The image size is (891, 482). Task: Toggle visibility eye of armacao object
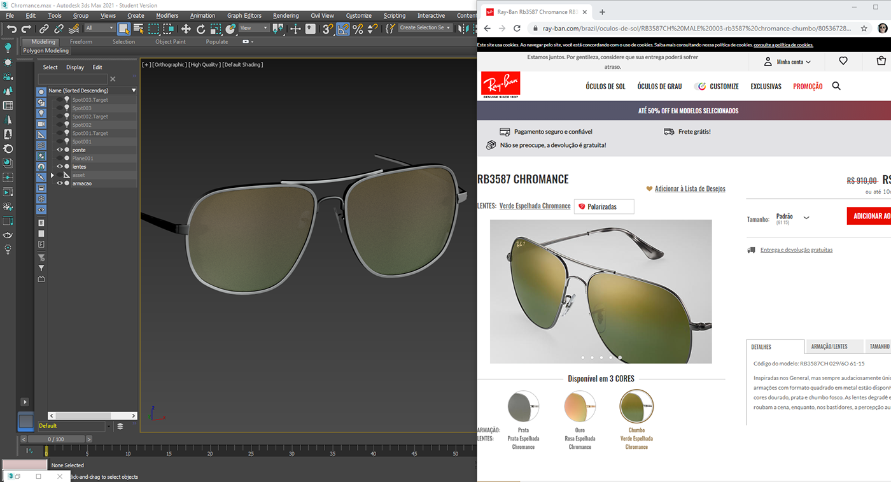(60, 183)
